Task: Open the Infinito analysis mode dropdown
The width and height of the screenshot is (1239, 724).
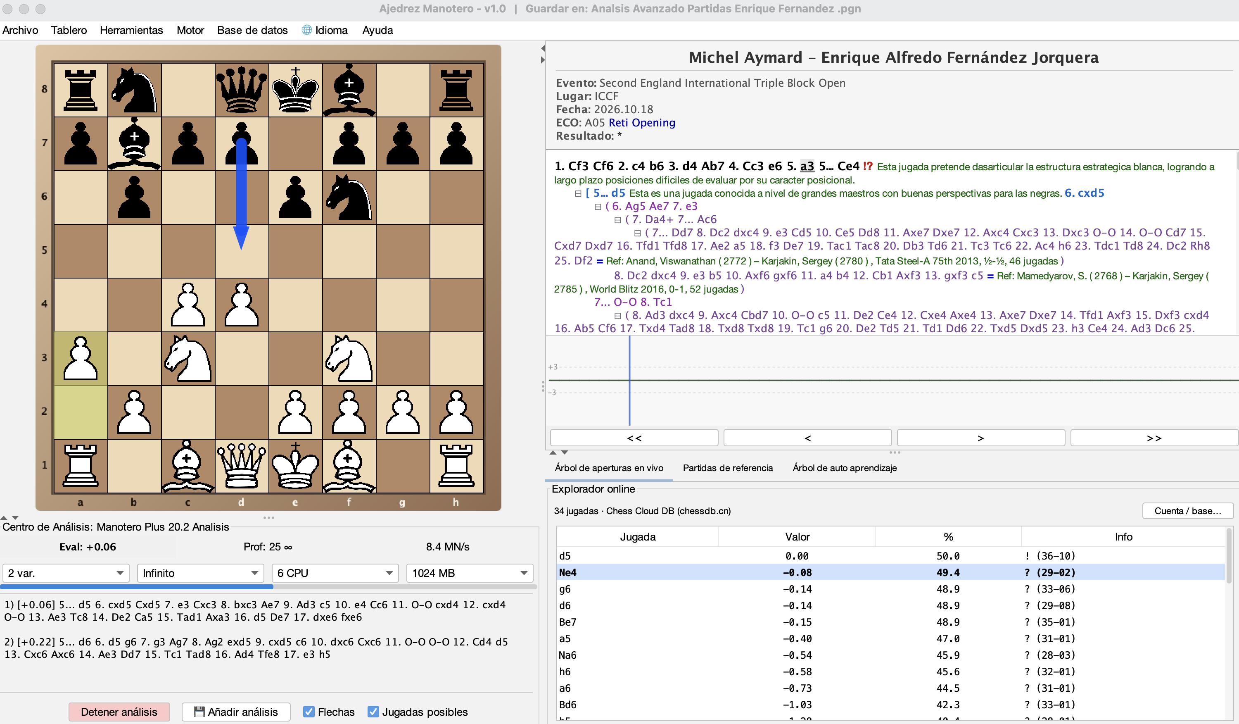Action: point(201,573)
